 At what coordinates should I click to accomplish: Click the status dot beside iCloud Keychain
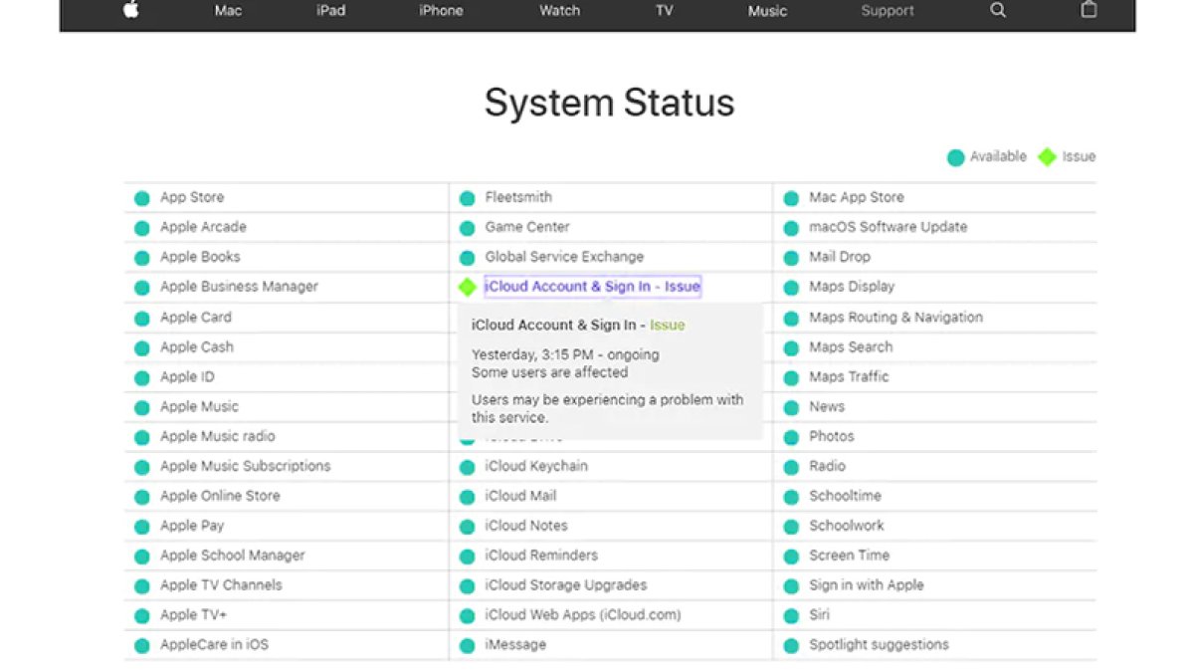click(x=467, y=467)
